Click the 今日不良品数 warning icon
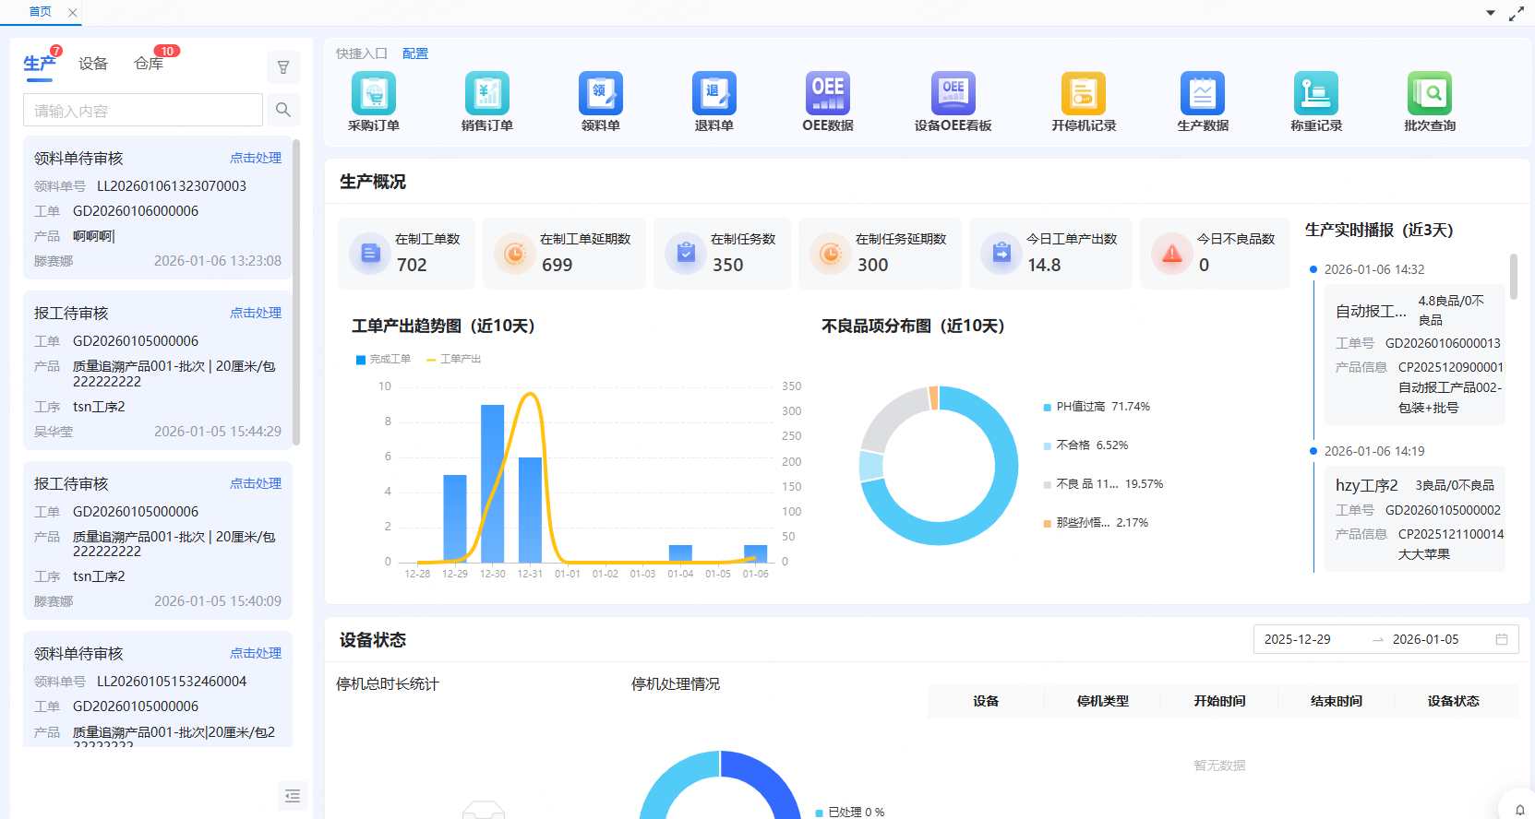 pyautogui.click(x=1172, y=253)
